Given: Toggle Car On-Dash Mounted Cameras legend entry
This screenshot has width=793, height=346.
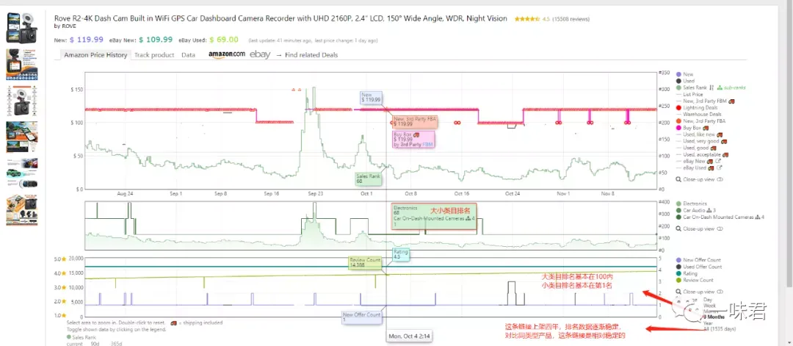Looking at the screenshot, I should tap(720, 217).
